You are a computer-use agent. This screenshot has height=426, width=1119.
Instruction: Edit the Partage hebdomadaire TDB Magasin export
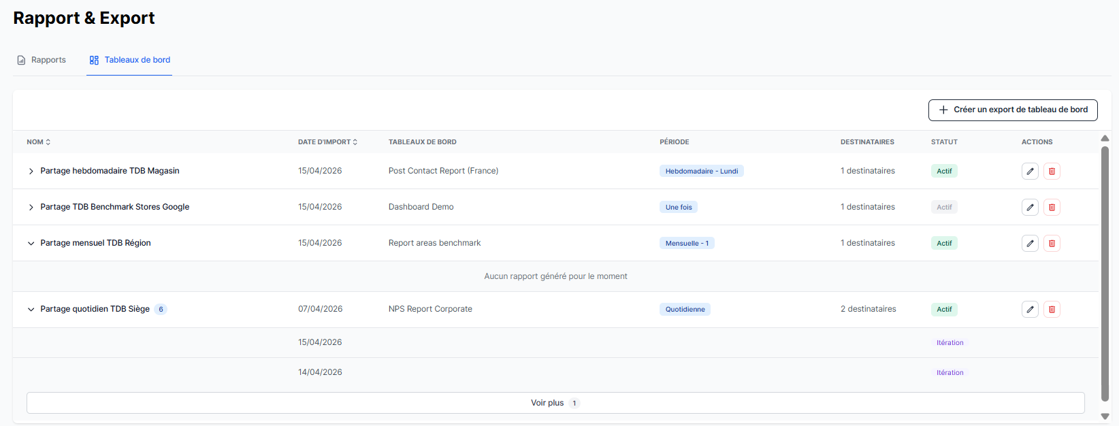(x=1030, y=171)
